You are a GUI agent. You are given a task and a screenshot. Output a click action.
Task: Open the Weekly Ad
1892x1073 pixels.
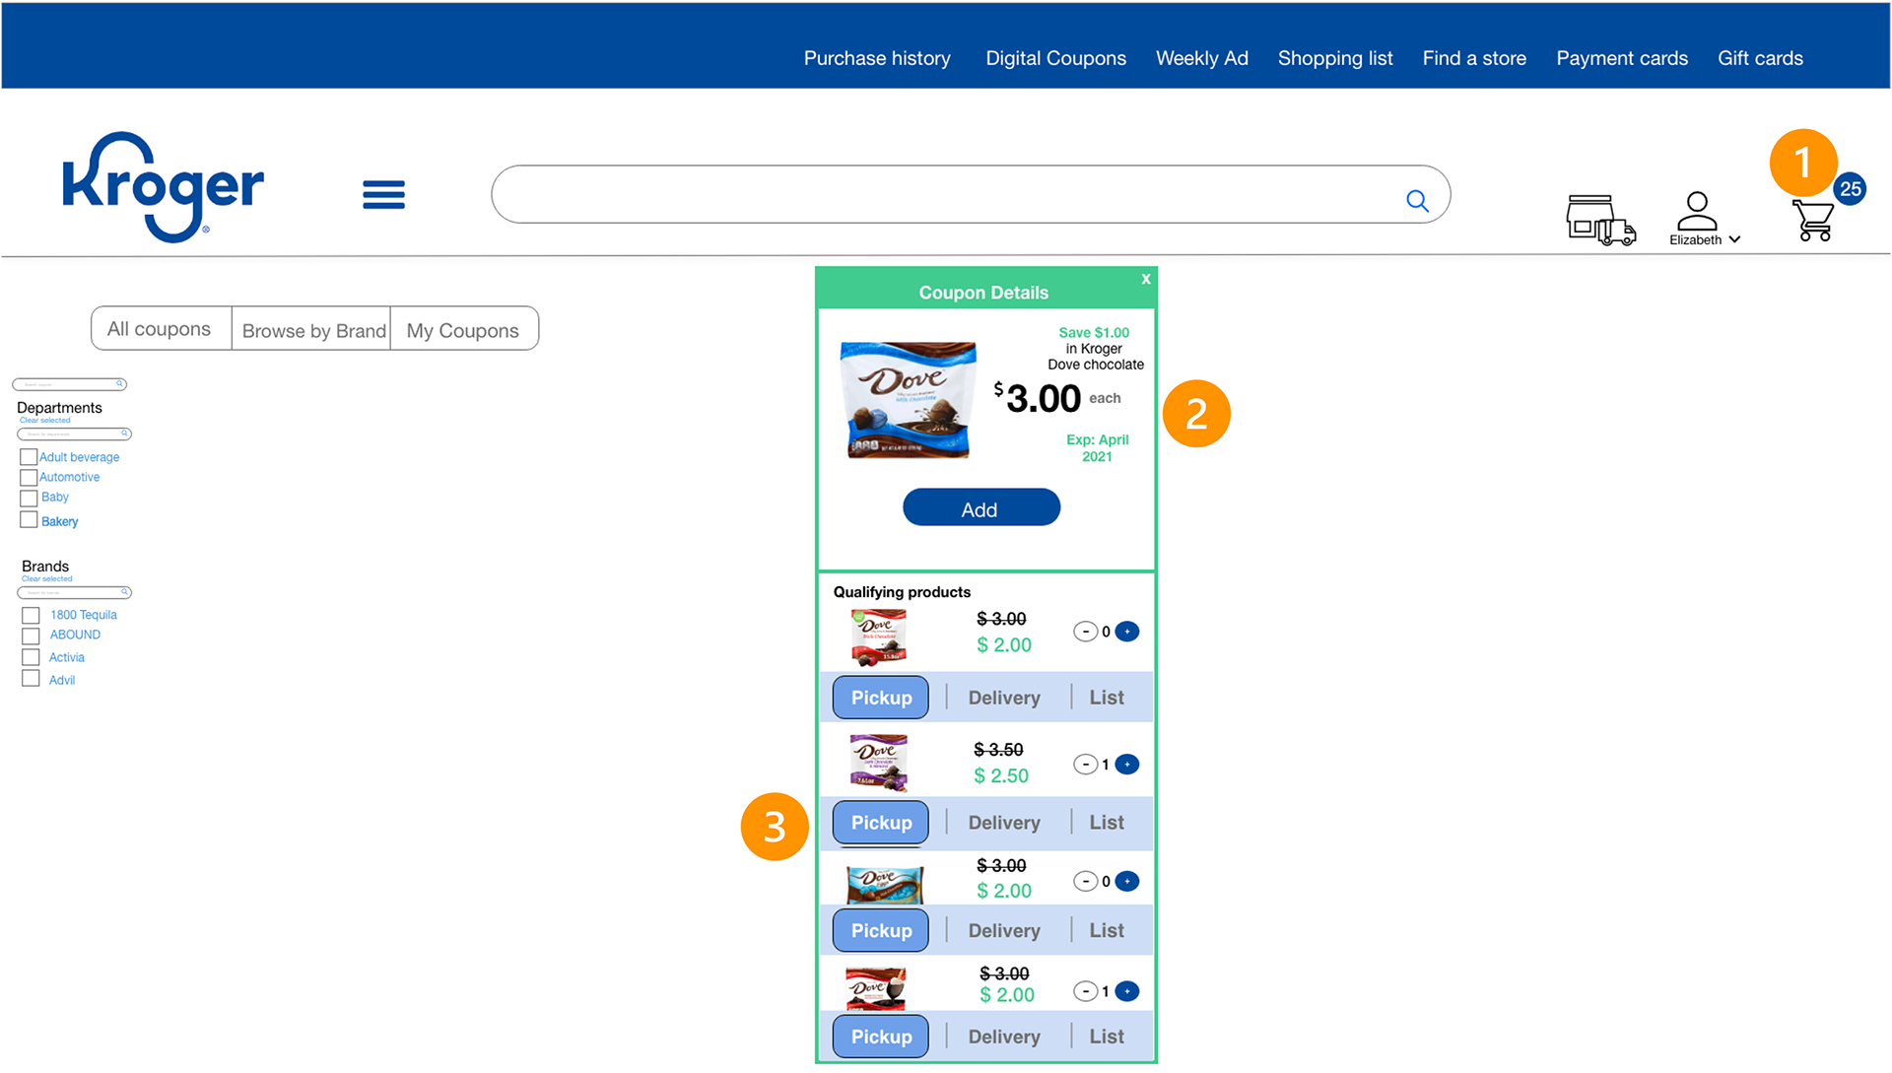pos(1201,58)
